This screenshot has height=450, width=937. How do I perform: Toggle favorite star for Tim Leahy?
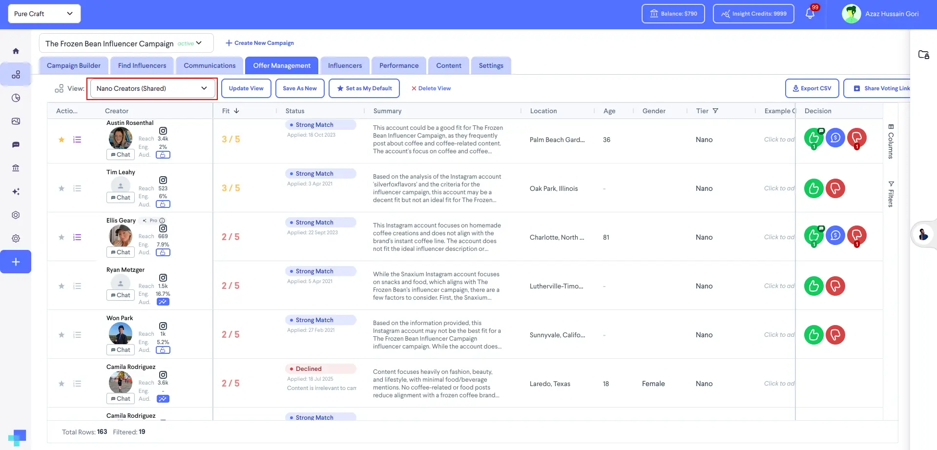click(x=62, y=188)
